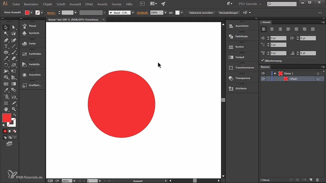The image size is (326, 183).
Task: Open the Pathfinder panel
Action: pos(242,36)
